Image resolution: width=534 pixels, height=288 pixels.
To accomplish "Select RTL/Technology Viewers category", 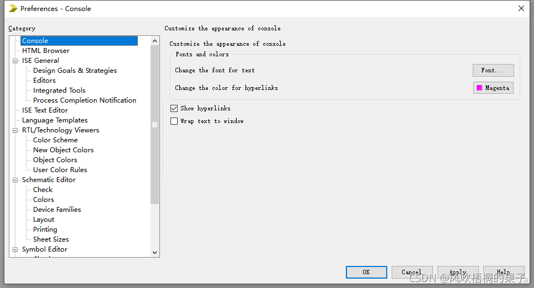I will [61, 130].
